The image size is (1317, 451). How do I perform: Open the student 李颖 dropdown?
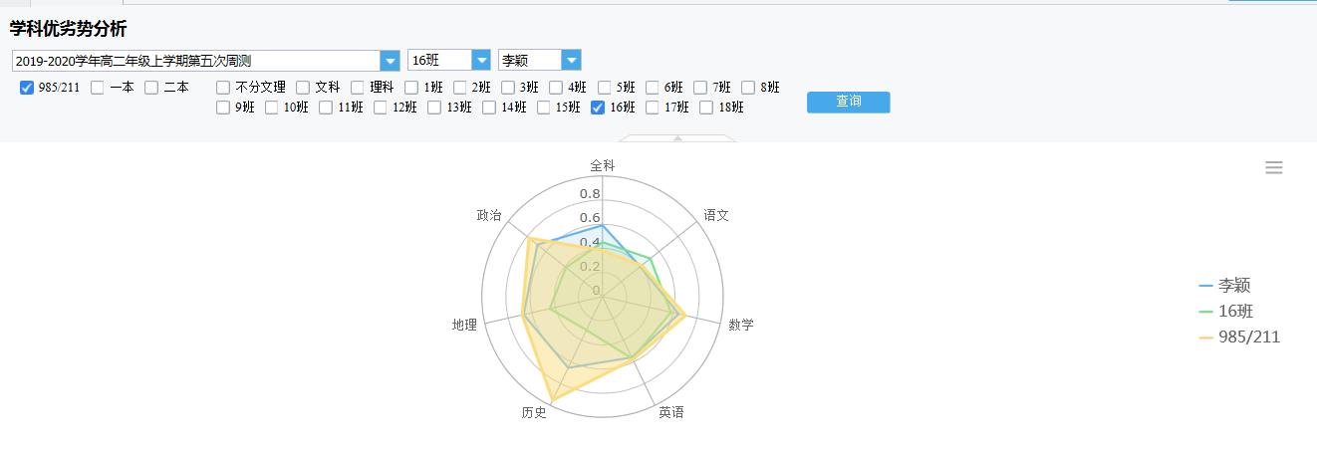tap(571, 61)
